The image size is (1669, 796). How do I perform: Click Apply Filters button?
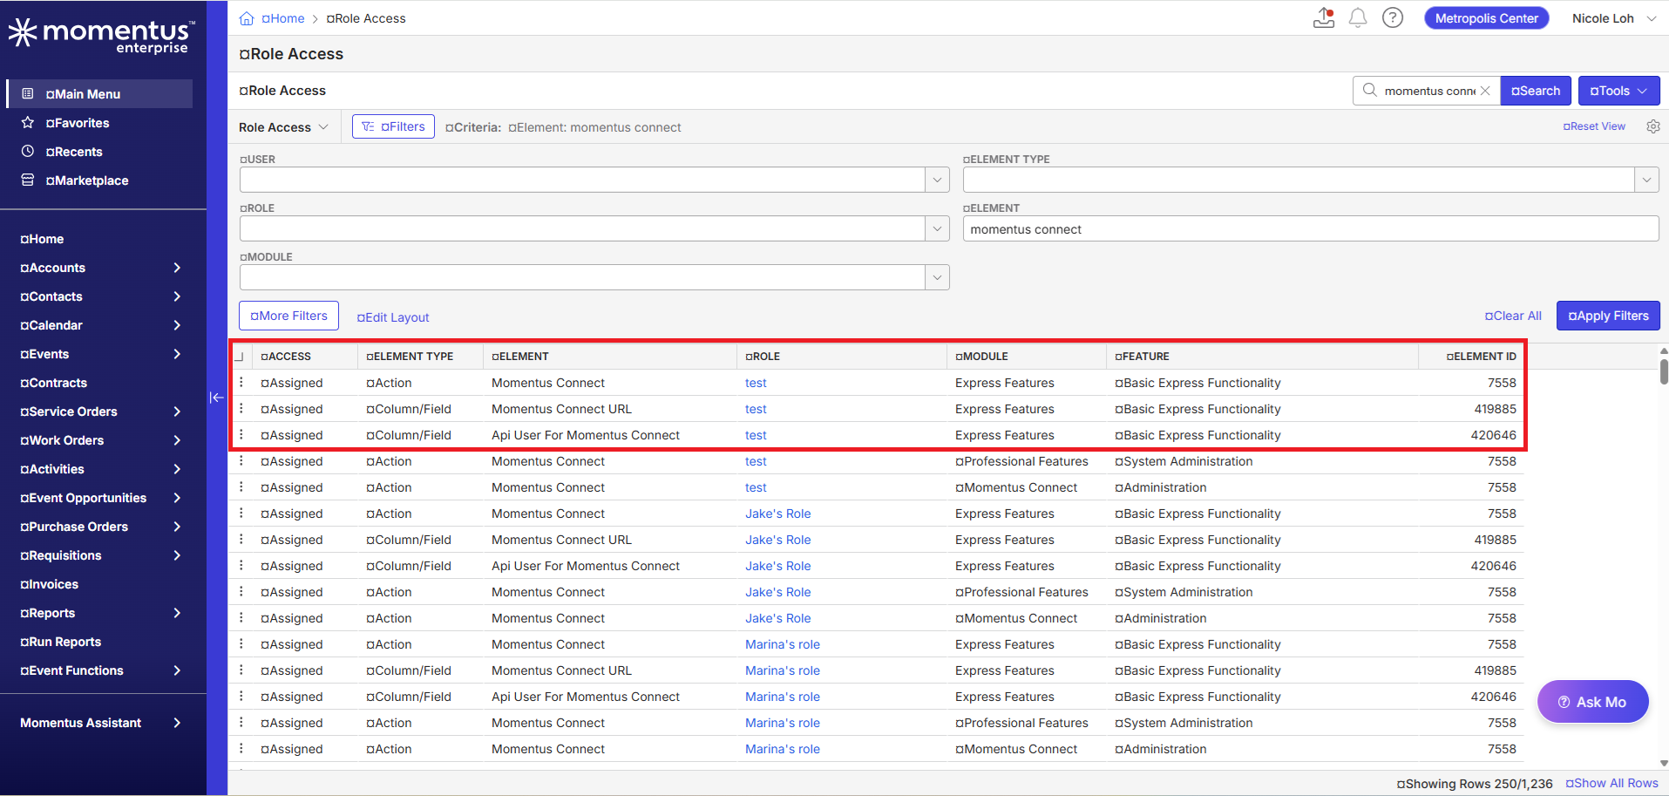[1608, 316]
